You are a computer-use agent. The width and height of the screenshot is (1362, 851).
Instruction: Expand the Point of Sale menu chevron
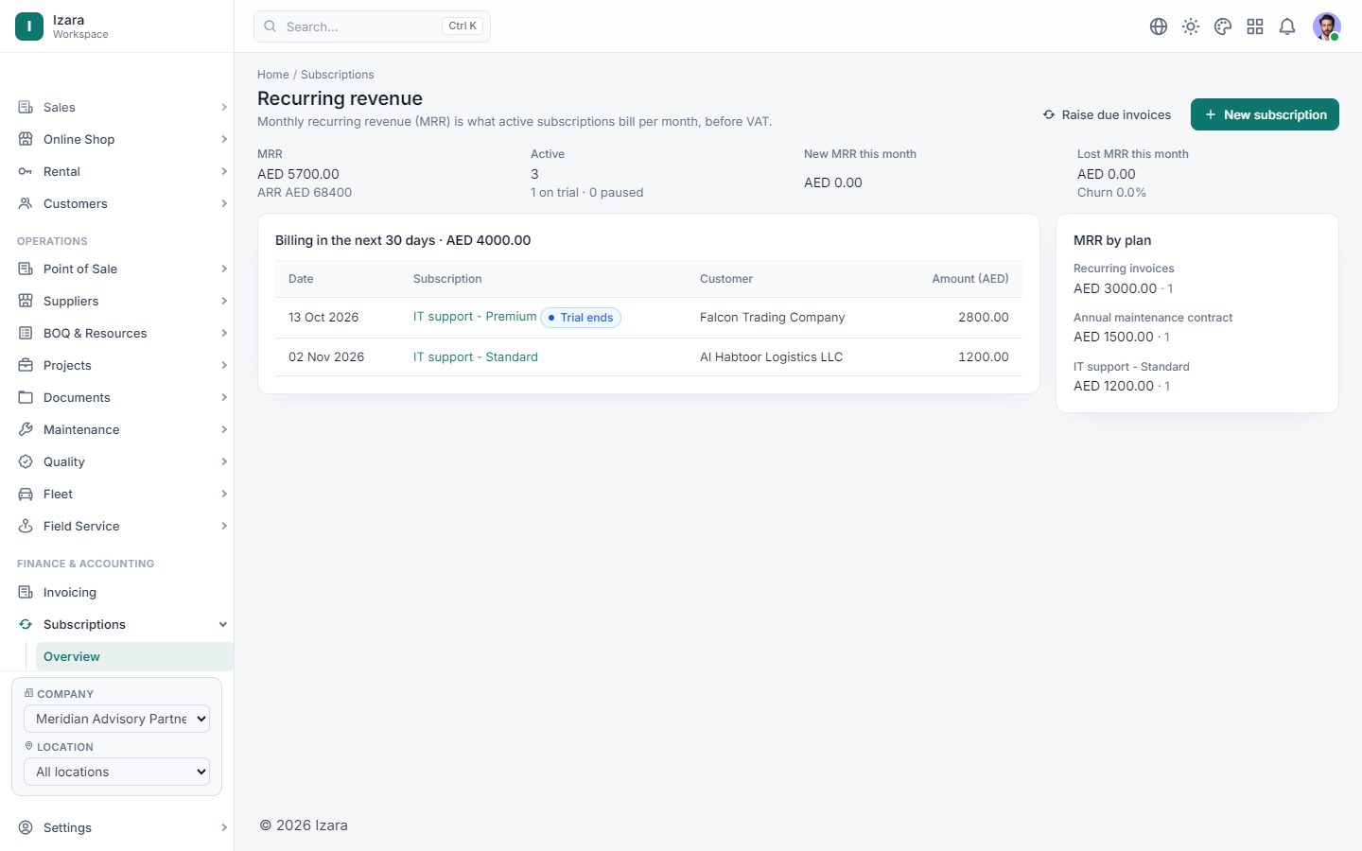(224, 269)
